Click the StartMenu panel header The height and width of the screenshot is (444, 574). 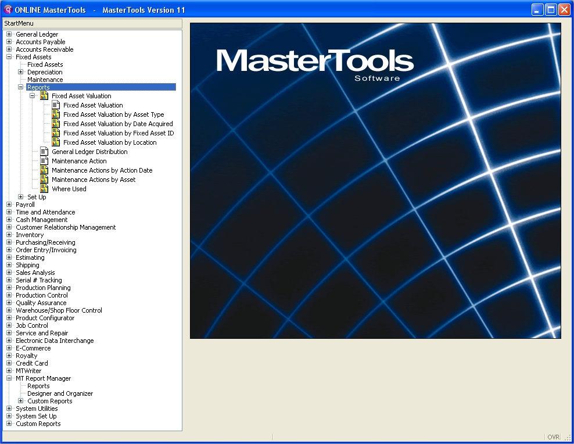click(x=92, y=23)
